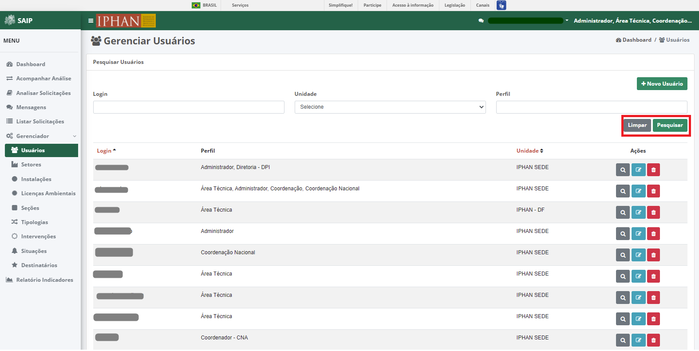Viewport: 699px width, 351px height.
Task: Delete the Administrador, Diretoria - DPI user
Action: coord(653,170)
